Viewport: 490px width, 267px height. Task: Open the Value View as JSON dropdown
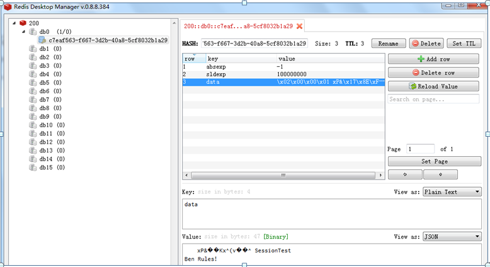pos(452,237)
